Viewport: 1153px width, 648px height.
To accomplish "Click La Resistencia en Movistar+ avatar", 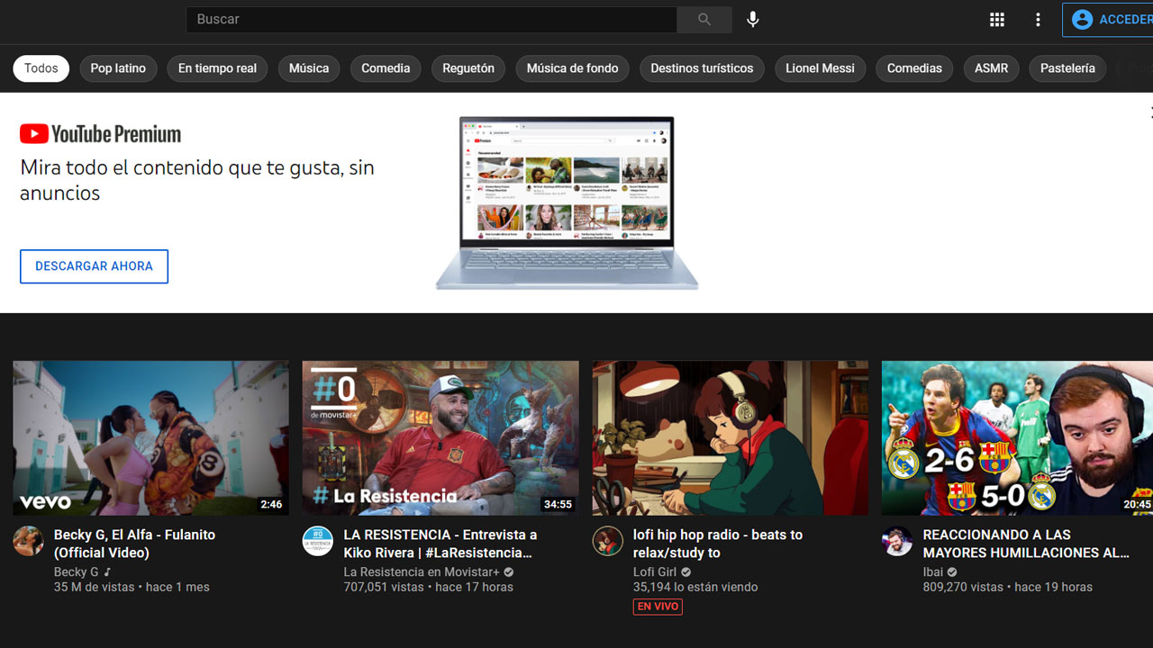I will coord(317,541).
